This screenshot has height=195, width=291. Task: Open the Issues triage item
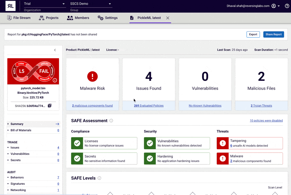(33, 147)
